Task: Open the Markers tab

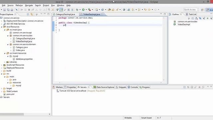Action: [58, 87]
